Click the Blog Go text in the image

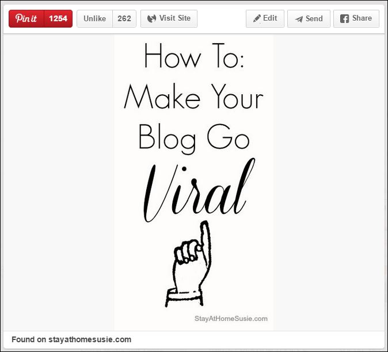coord(193,138)
